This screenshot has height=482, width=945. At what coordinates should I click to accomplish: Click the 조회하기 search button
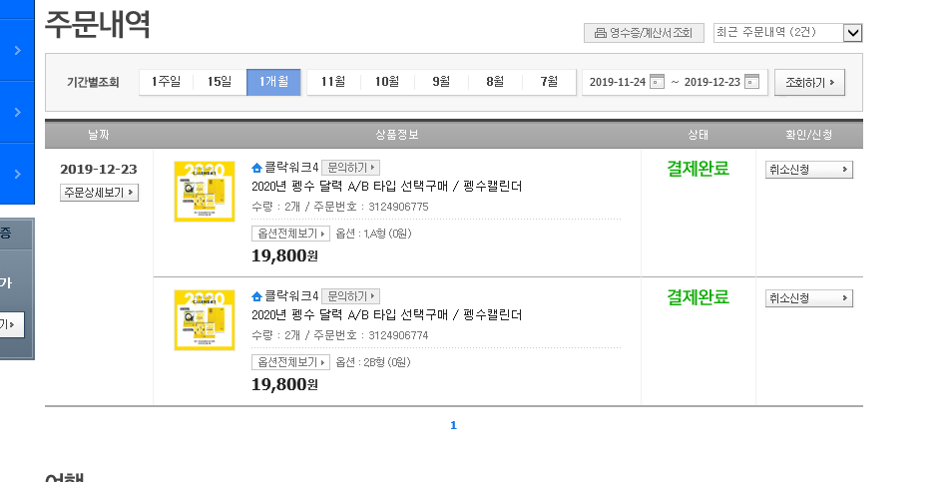(809, 83)
